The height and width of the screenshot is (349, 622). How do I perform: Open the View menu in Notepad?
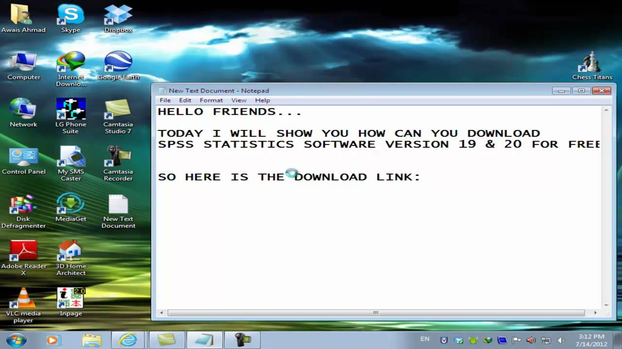pyautogui.click(x=239, y=100)
